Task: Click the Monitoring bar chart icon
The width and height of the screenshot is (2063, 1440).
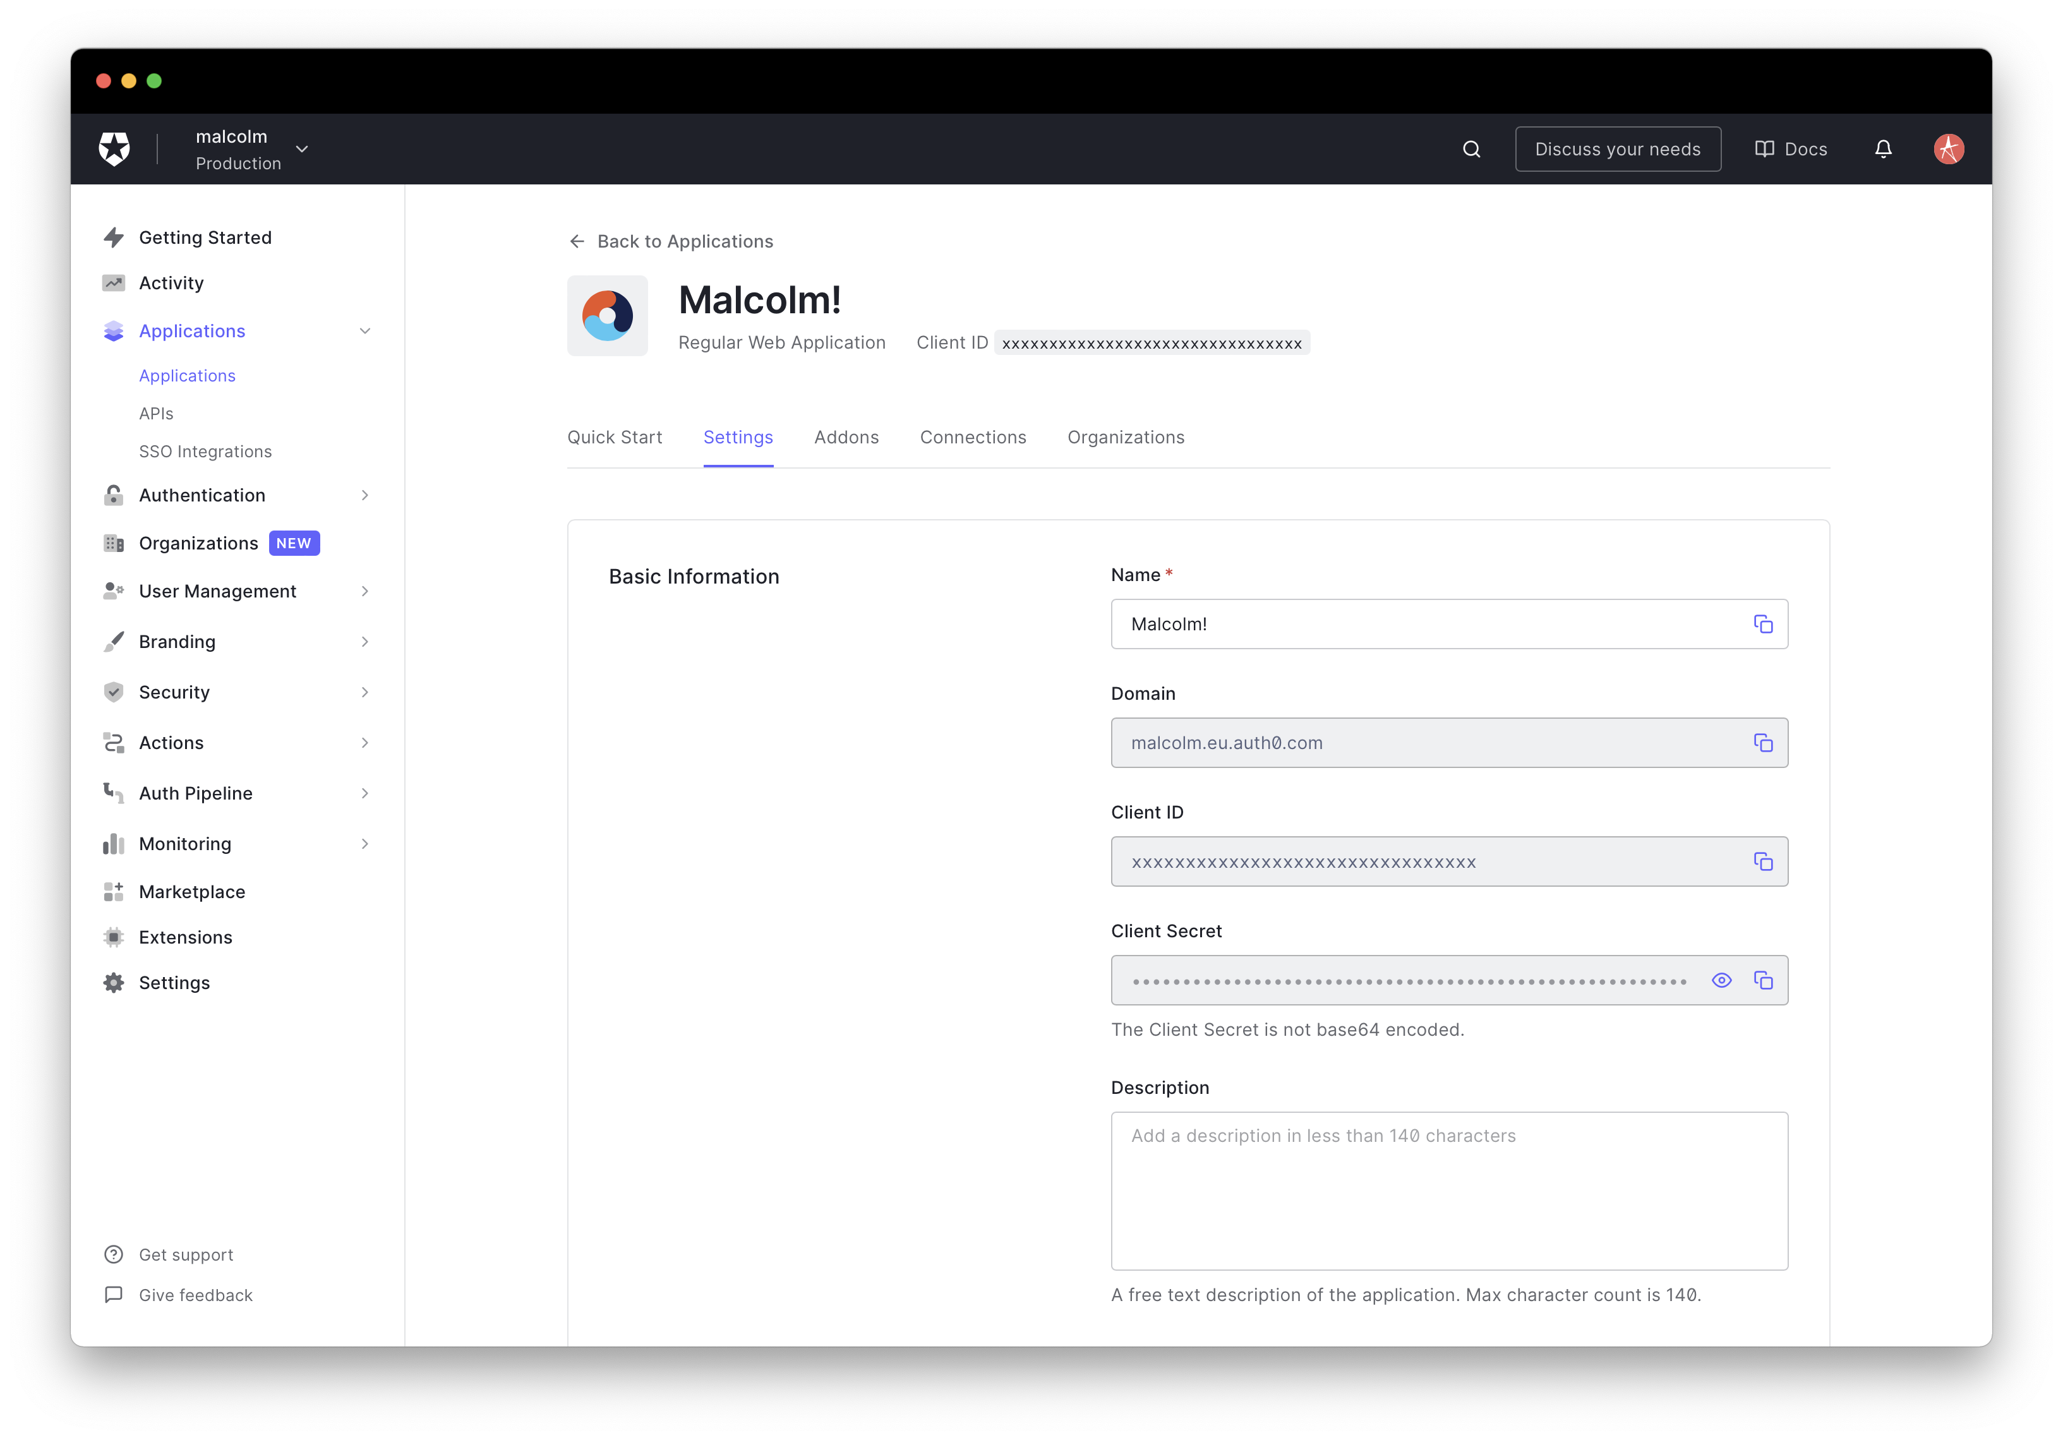Action: [113, 844]
